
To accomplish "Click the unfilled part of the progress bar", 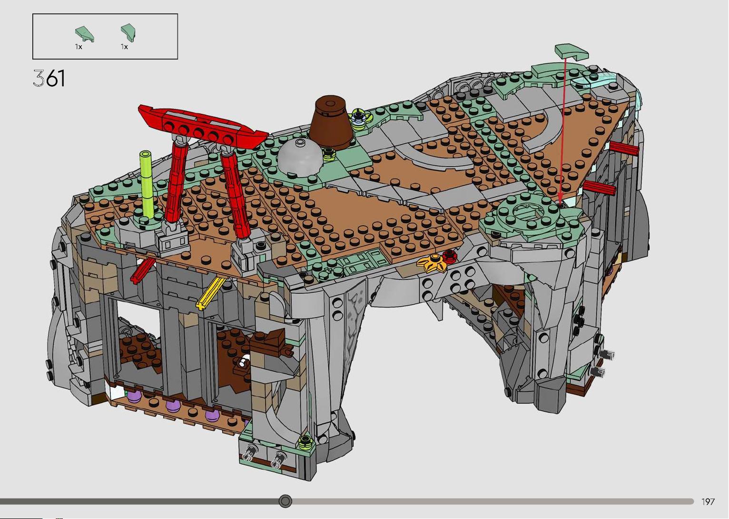I will (493, 501).
